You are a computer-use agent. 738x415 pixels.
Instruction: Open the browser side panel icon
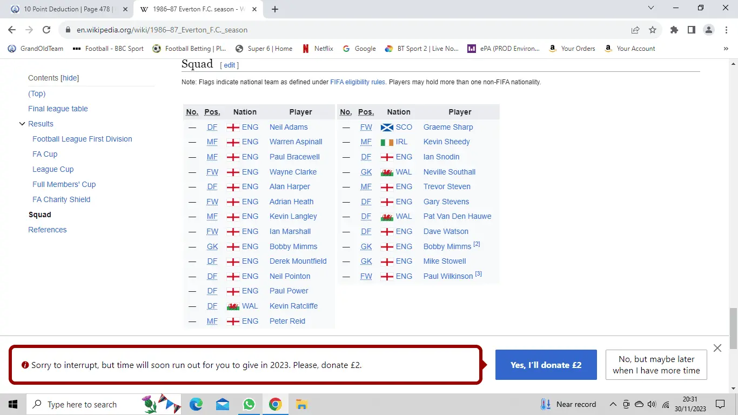tap(691, 30)
